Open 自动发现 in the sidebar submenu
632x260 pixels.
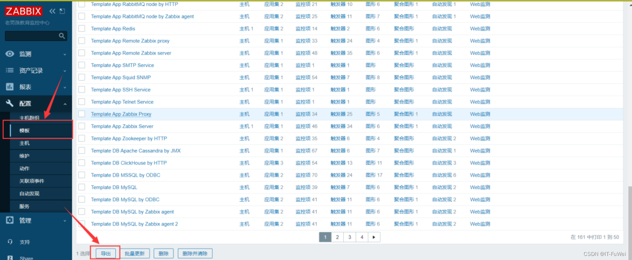(x=29, y=194)
